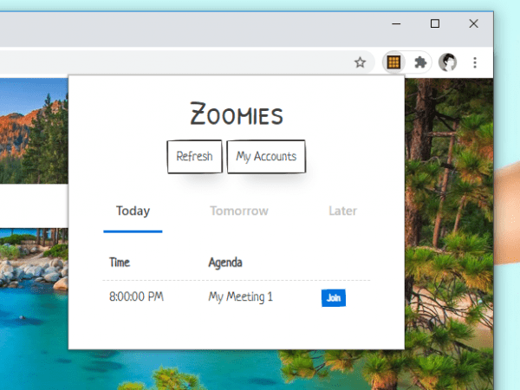Image resolution: width=520 pixels, height=390 pixels.
Task: Click the Agenda column header
Action: [225, 263]
